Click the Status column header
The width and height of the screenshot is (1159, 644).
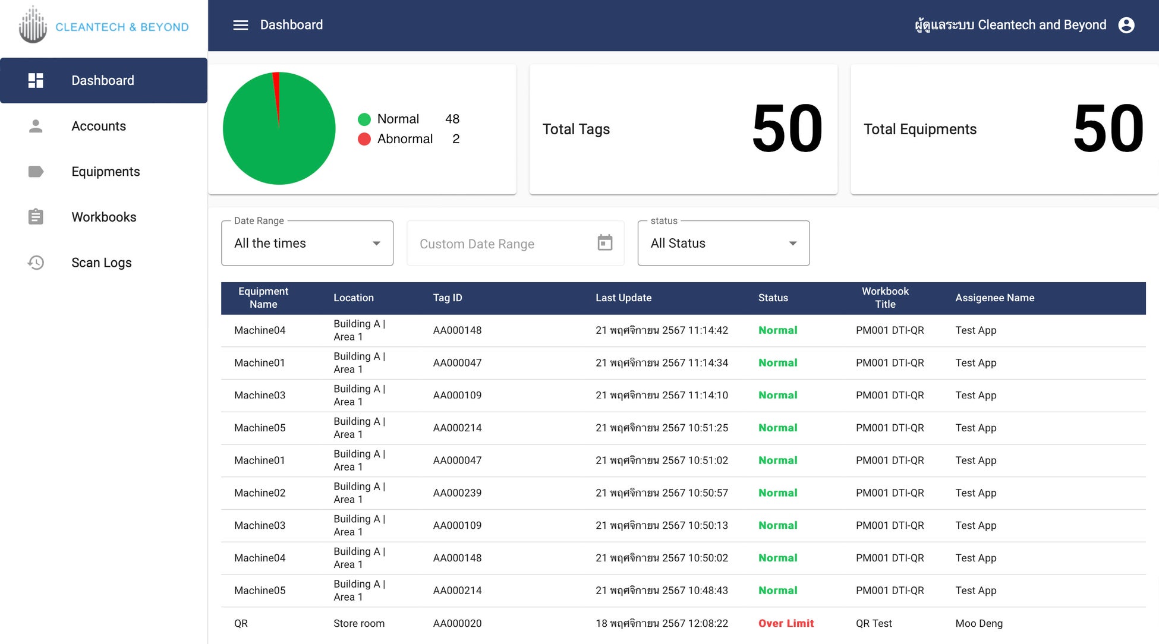click(x=773, y=298)
